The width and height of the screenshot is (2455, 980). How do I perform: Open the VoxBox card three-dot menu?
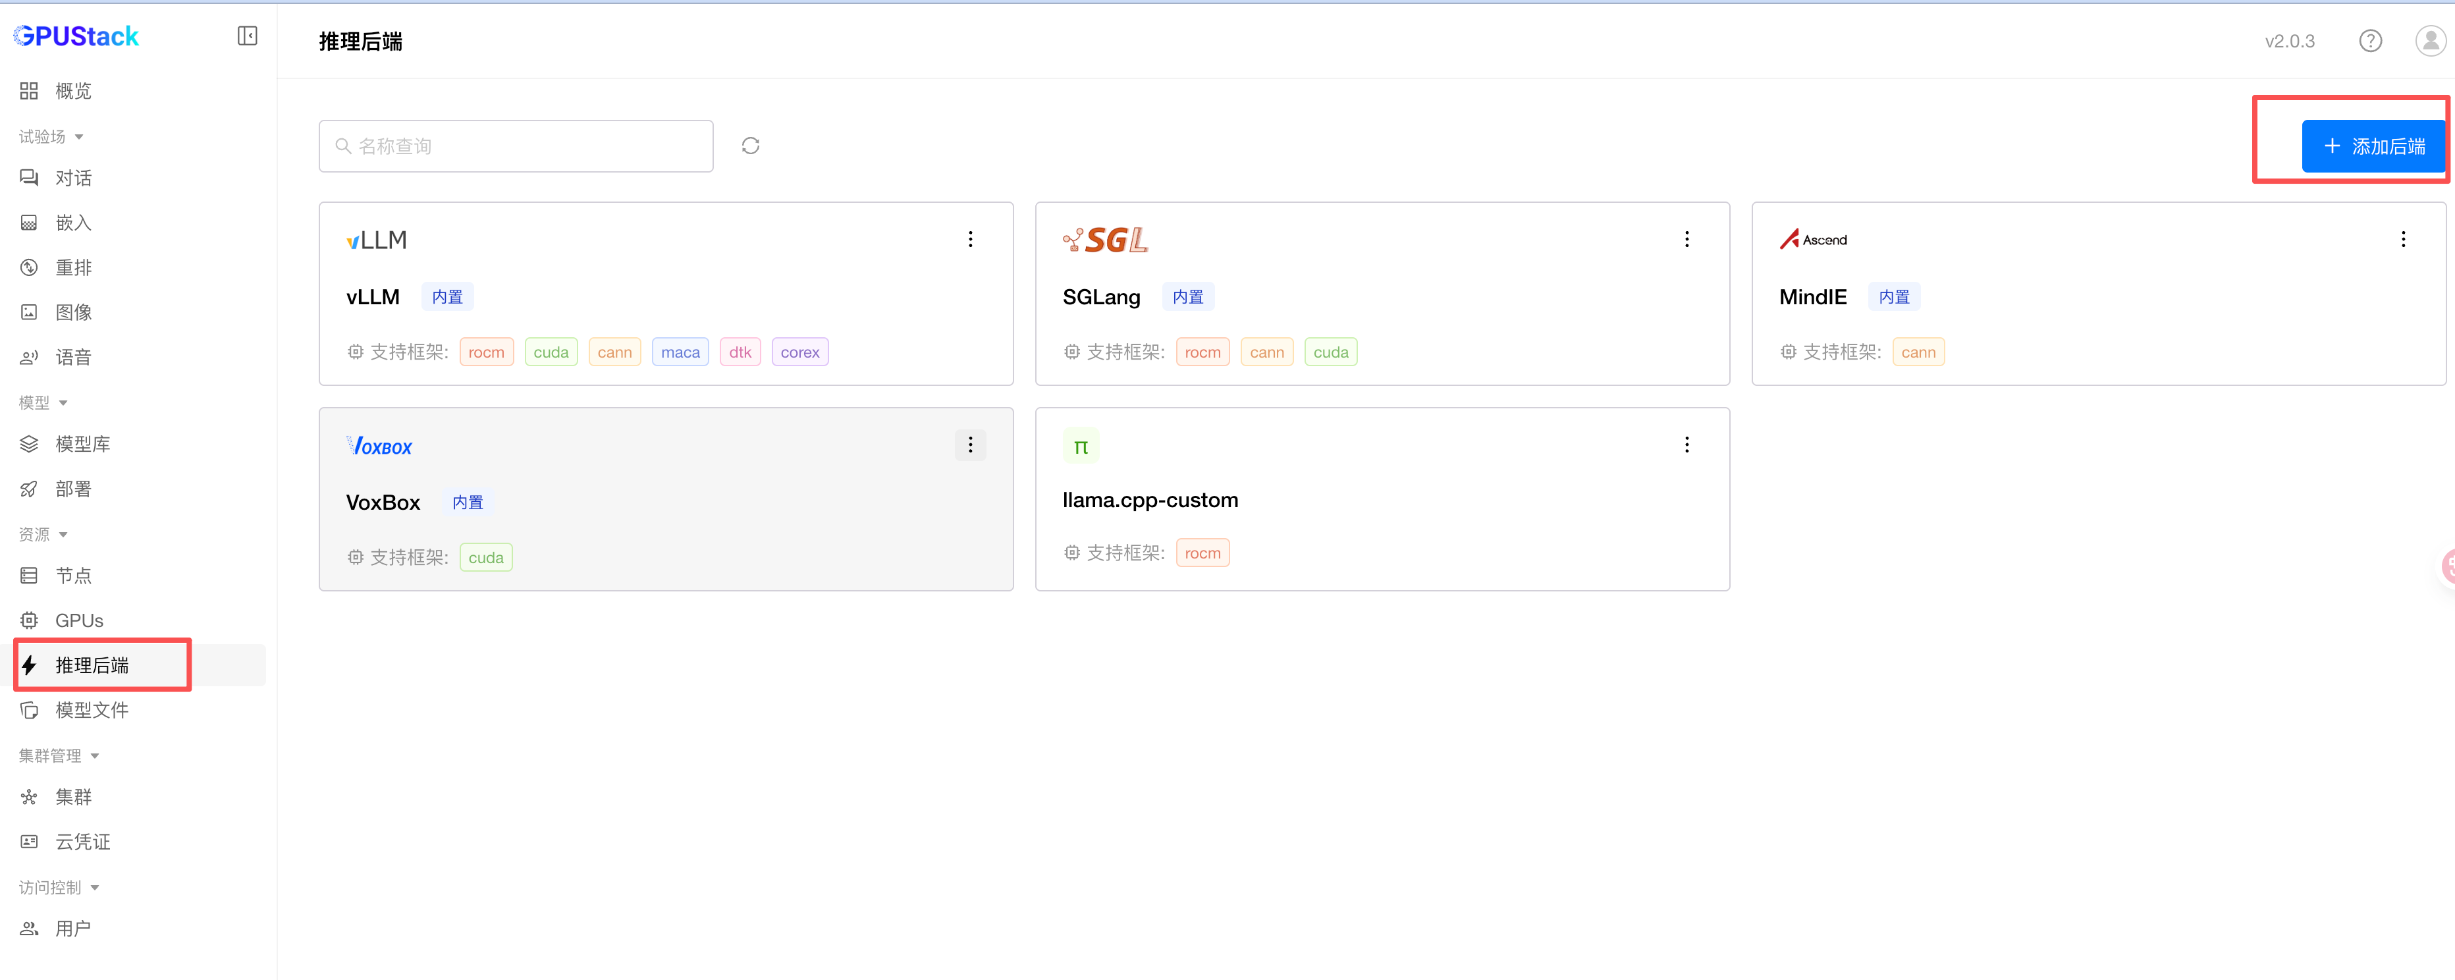(x=970, y=445)
